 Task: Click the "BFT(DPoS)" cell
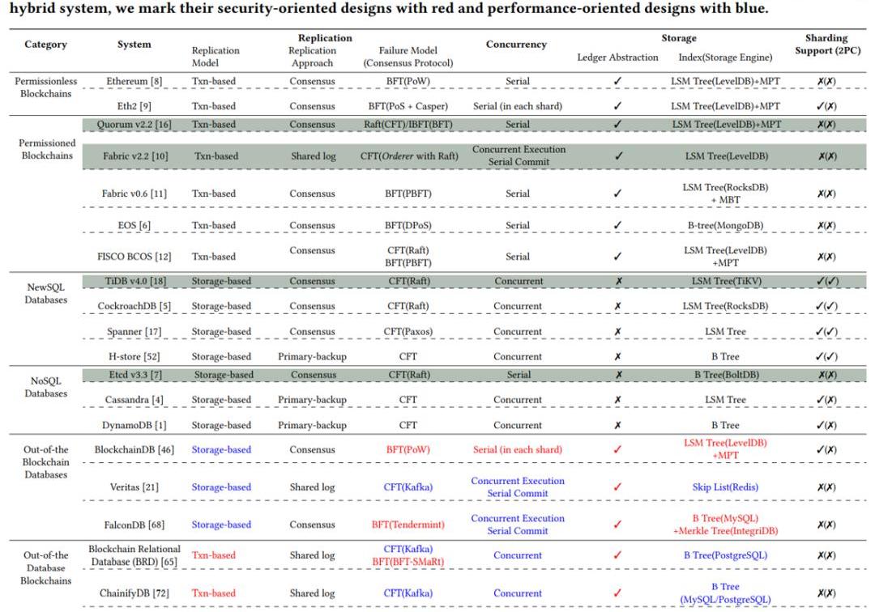point(408,225)
